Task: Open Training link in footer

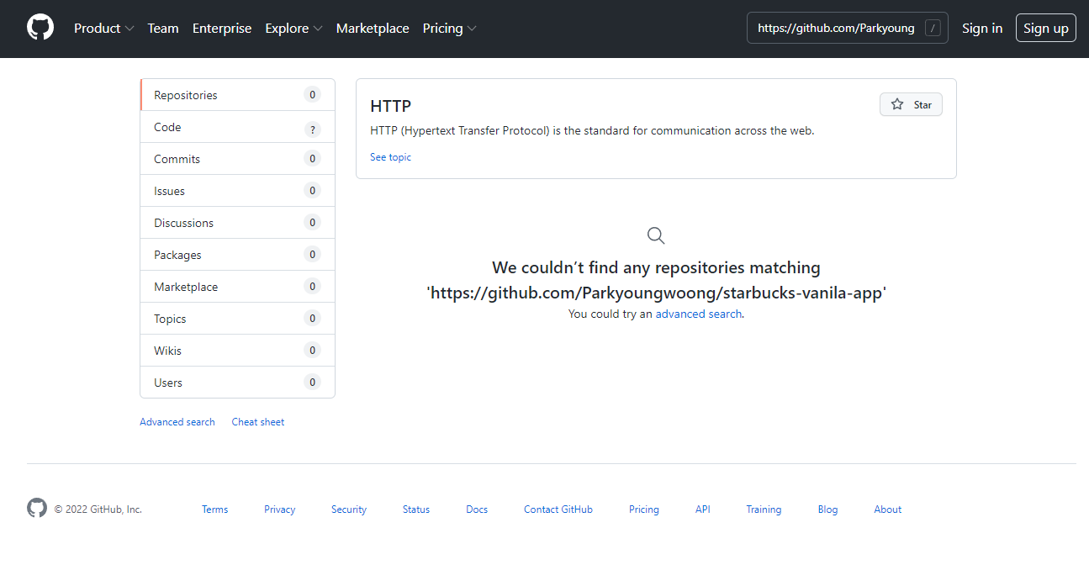Action: pos(764,509)
